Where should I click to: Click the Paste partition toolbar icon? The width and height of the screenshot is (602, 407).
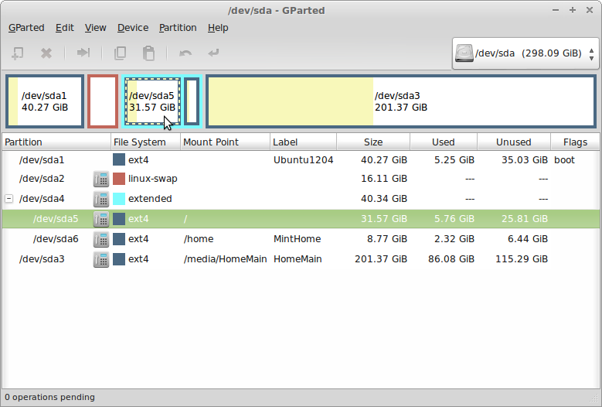click(148, 53)
